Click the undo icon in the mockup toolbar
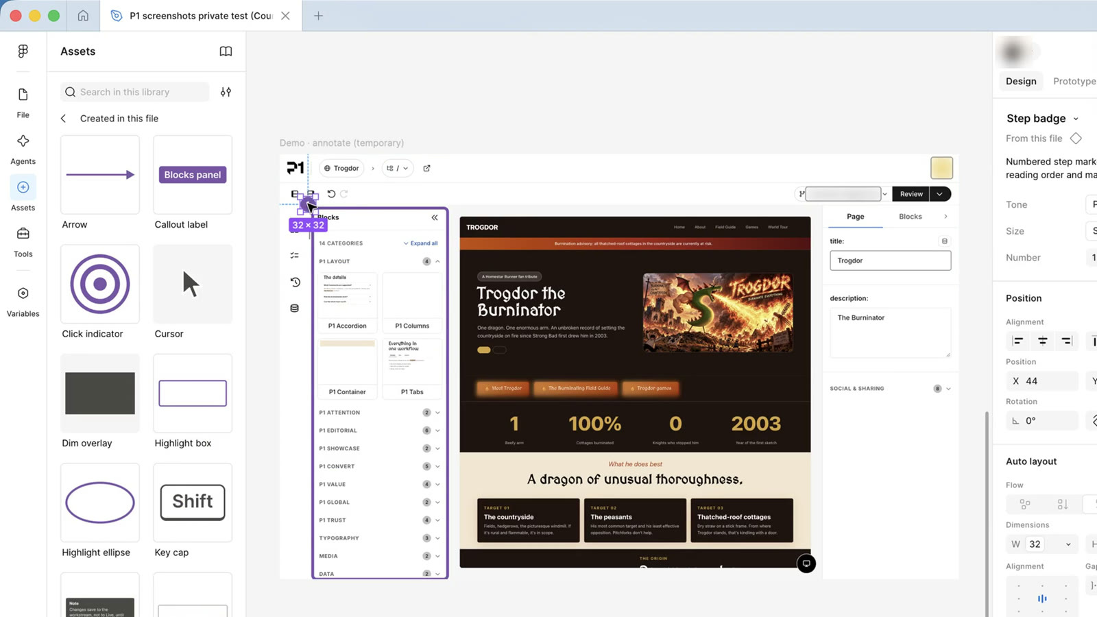1097x617 pixels. pos(331,194)
